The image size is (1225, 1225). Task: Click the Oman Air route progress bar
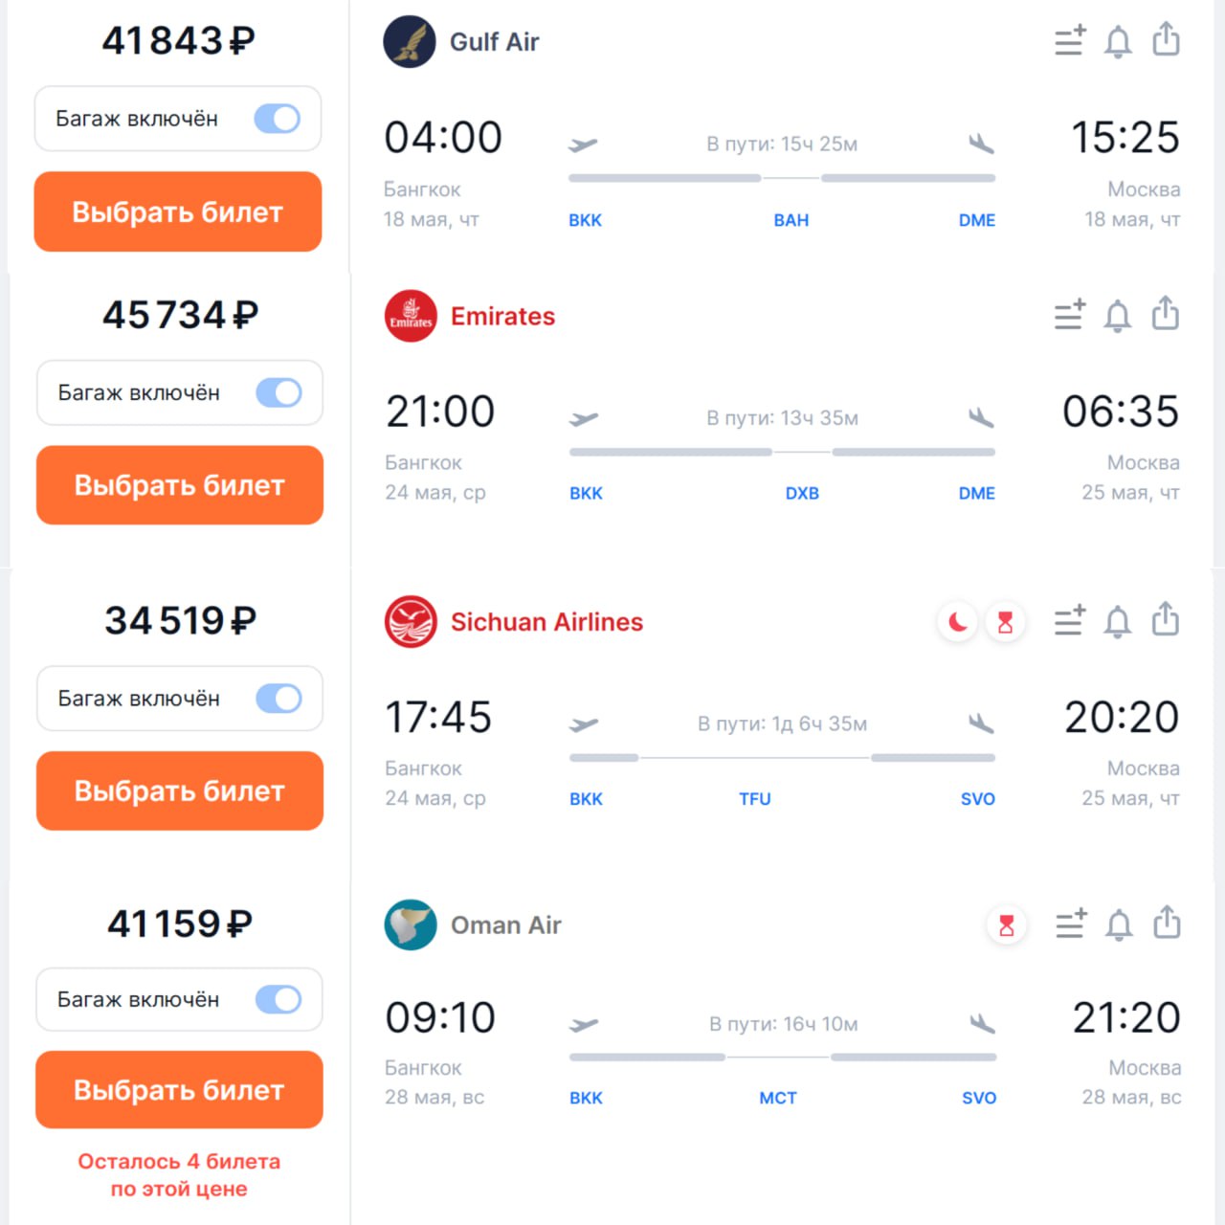[x=782, y=1058]
